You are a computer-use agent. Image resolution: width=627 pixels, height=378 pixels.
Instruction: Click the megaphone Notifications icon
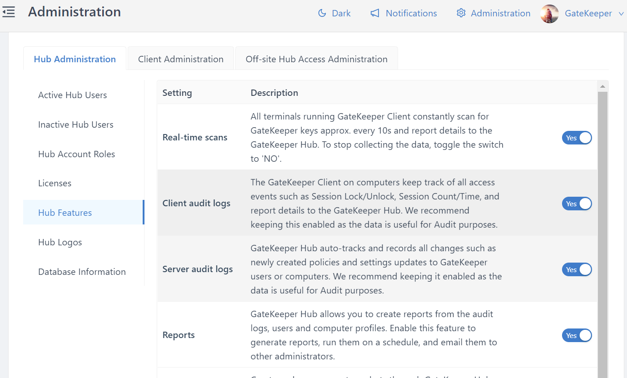coord(375,13)
